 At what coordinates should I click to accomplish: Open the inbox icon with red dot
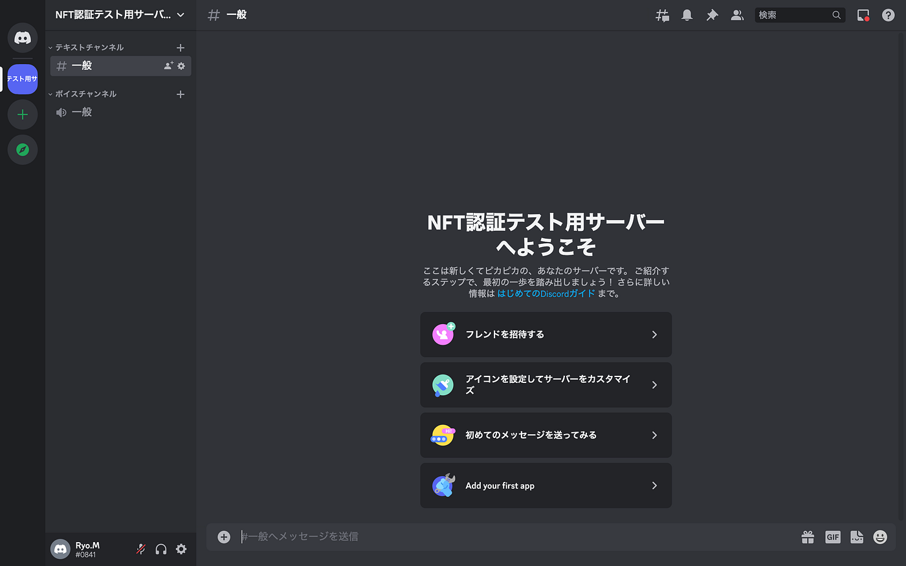coord(863,15)
